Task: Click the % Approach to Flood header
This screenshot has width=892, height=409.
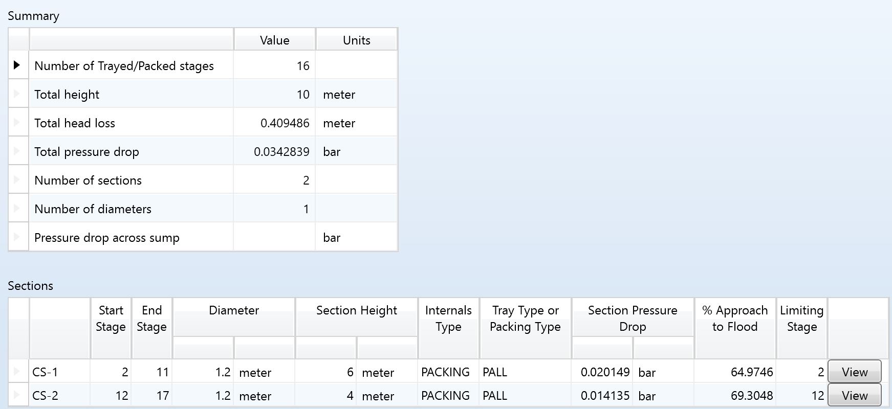Action: 735,318
